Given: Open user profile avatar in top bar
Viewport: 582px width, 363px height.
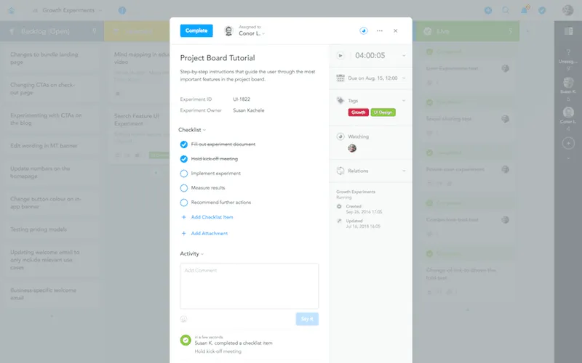Looking at the screenshot, I should [568, 10].
